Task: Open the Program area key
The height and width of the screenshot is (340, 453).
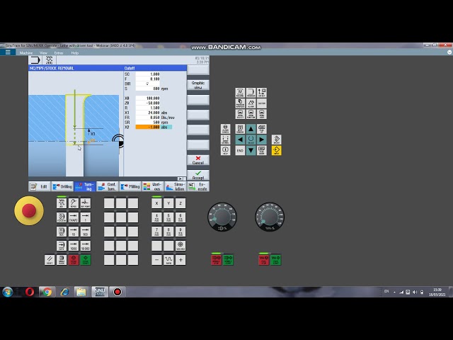Action: (251, 93)
